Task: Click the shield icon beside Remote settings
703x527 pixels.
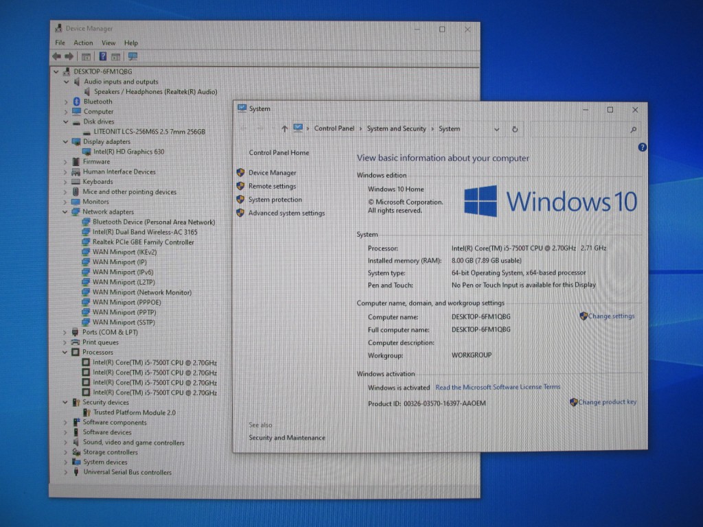Action: pyautogui.click(x=241, y=186)
